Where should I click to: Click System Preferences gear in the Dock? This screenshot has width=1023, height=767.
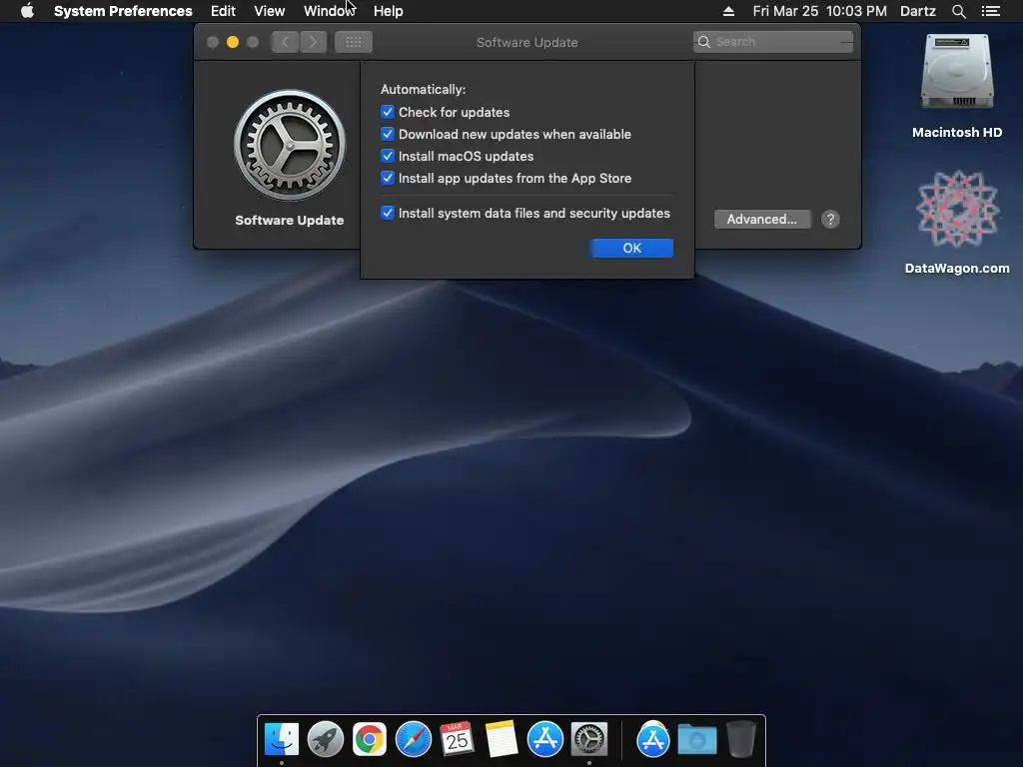point(589,739)
